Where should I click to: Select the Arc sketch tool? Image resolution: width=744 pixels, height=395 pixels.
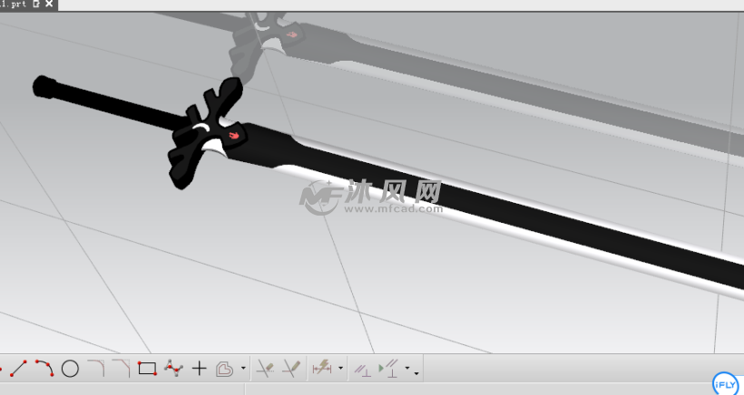coord(44,368)
